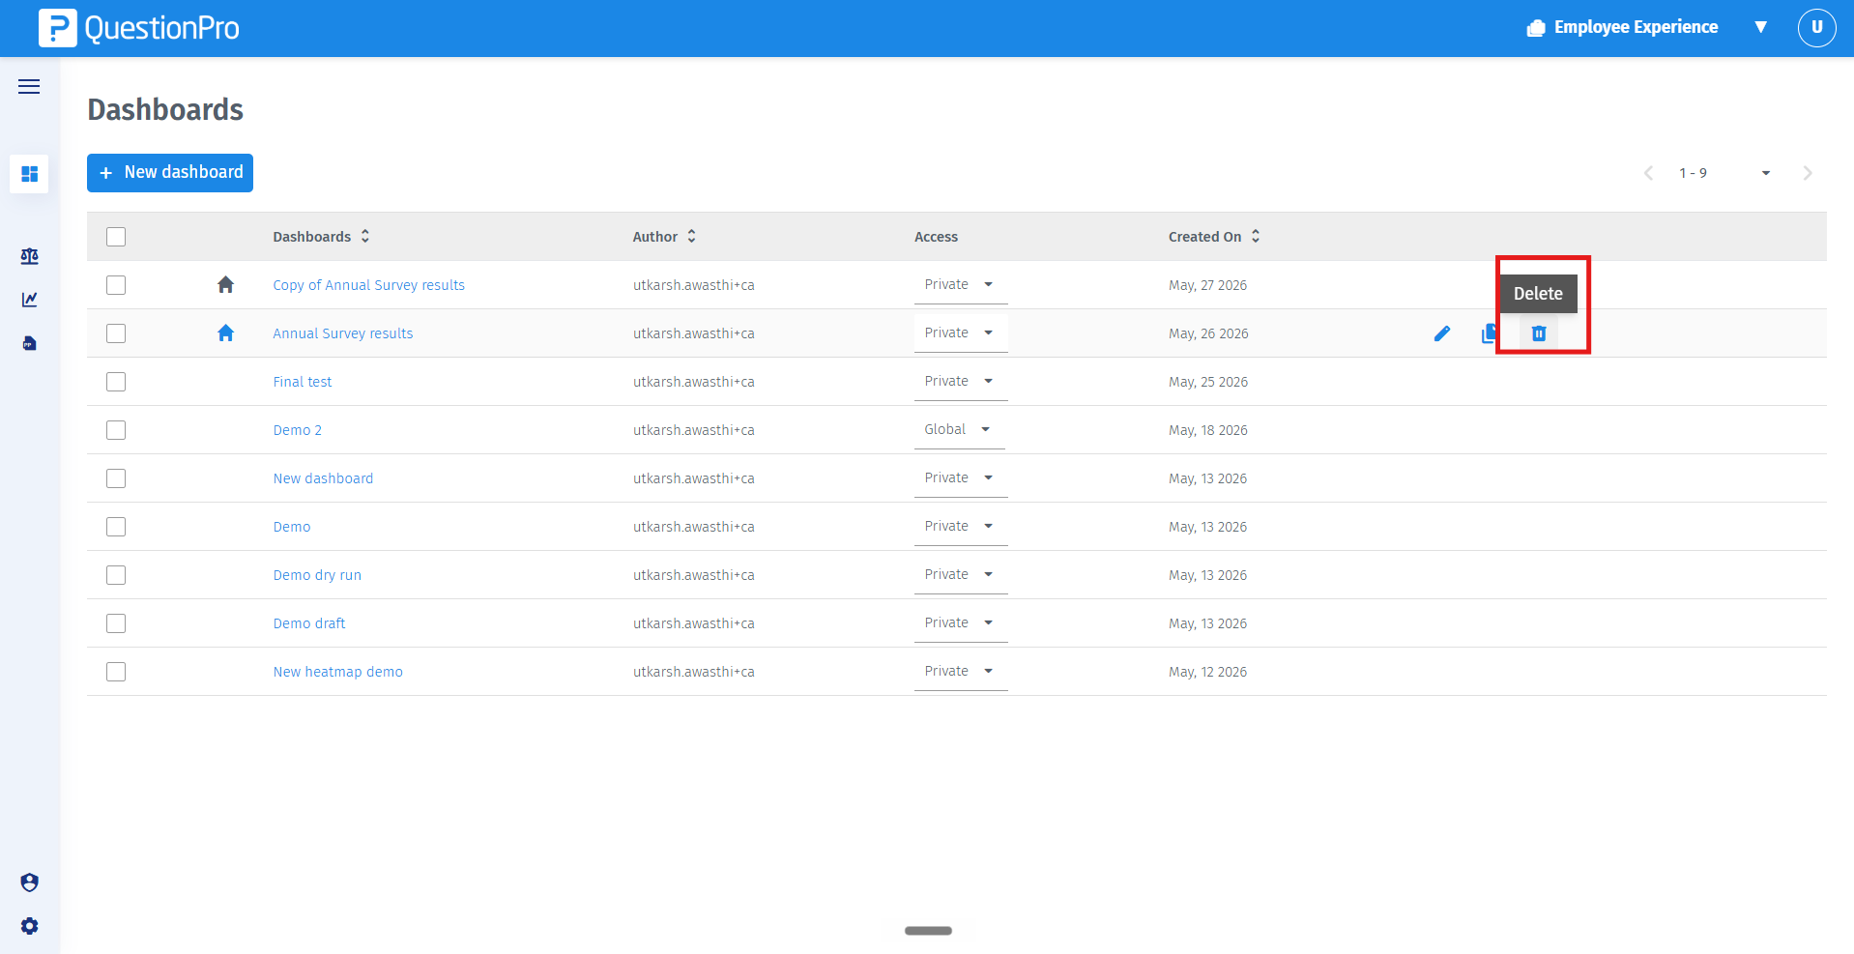Viewport: 1854px width, 954px height.
Task: Go to next page of dashboards
Action: pos(1808,173)
